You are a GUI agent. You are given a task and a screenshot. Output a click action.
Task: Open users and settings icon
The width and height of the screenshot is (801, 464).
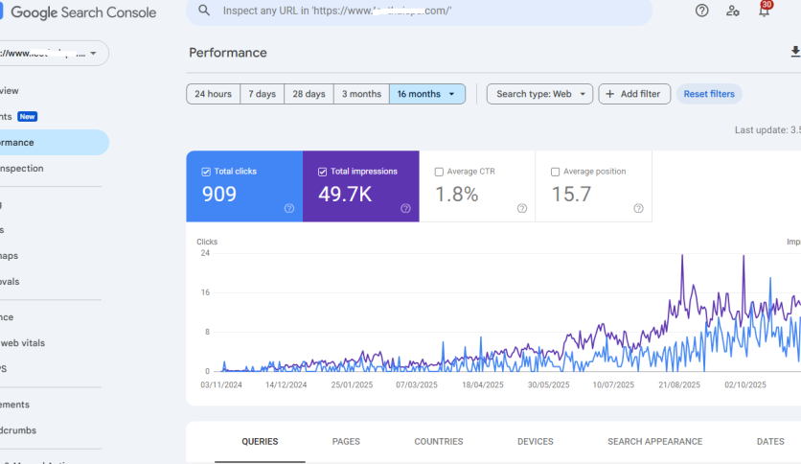[733, 11]
